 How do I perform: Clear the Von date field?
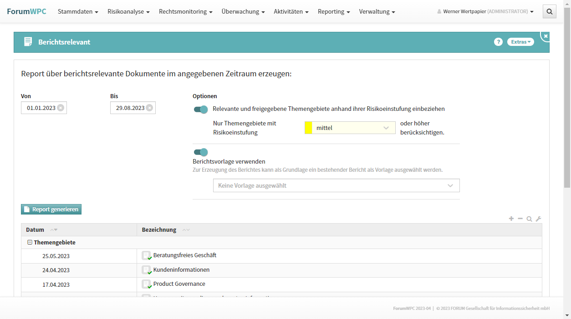click(61, 108)
